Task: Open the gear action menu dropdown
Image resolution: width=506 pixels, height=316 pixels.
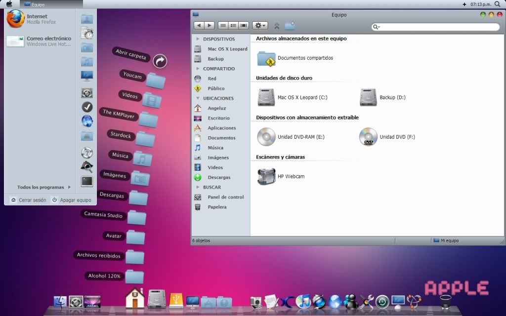Action: [x=260, y=26]
